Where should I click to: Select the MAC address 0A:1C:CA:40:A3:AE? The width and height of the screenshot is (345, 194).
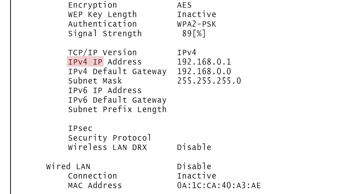(219, 185)
